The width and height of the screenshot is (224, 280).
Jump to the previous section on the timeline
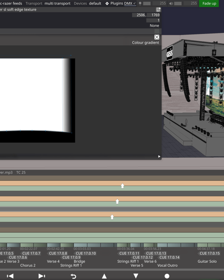[10, 276]
